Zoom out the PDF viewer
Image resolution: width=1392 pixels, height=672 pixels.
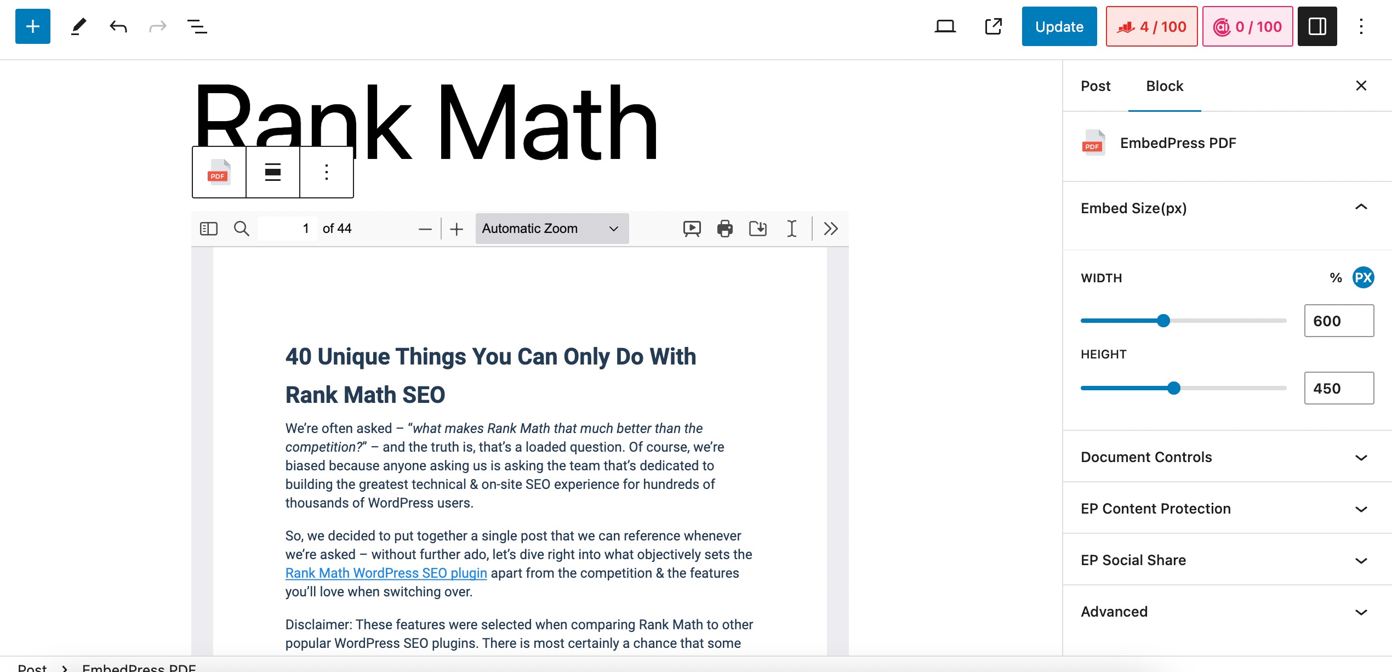[425, 229]
